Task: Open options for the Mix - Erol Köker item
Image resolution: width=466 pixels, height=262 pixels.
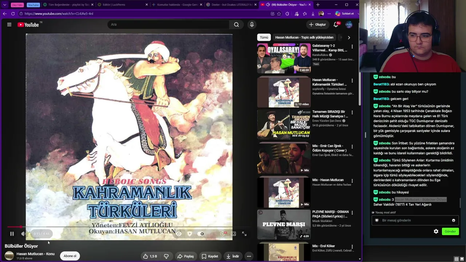Action: click(x=352, y=247)
